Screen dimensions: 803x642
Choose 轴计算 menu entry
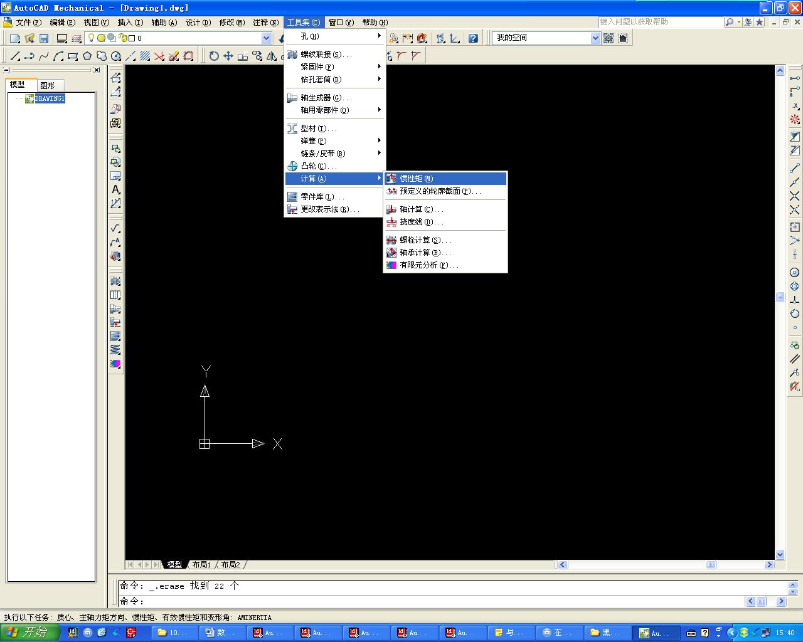pos(445,209)
